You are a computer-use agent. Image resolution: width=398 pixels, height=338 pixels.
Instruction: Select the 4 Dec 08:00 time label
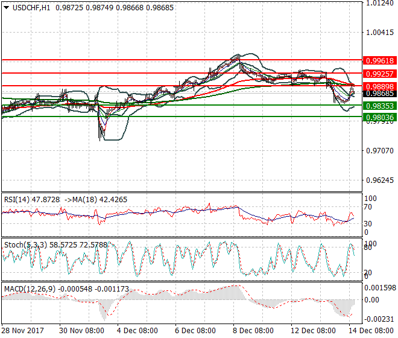137,331
